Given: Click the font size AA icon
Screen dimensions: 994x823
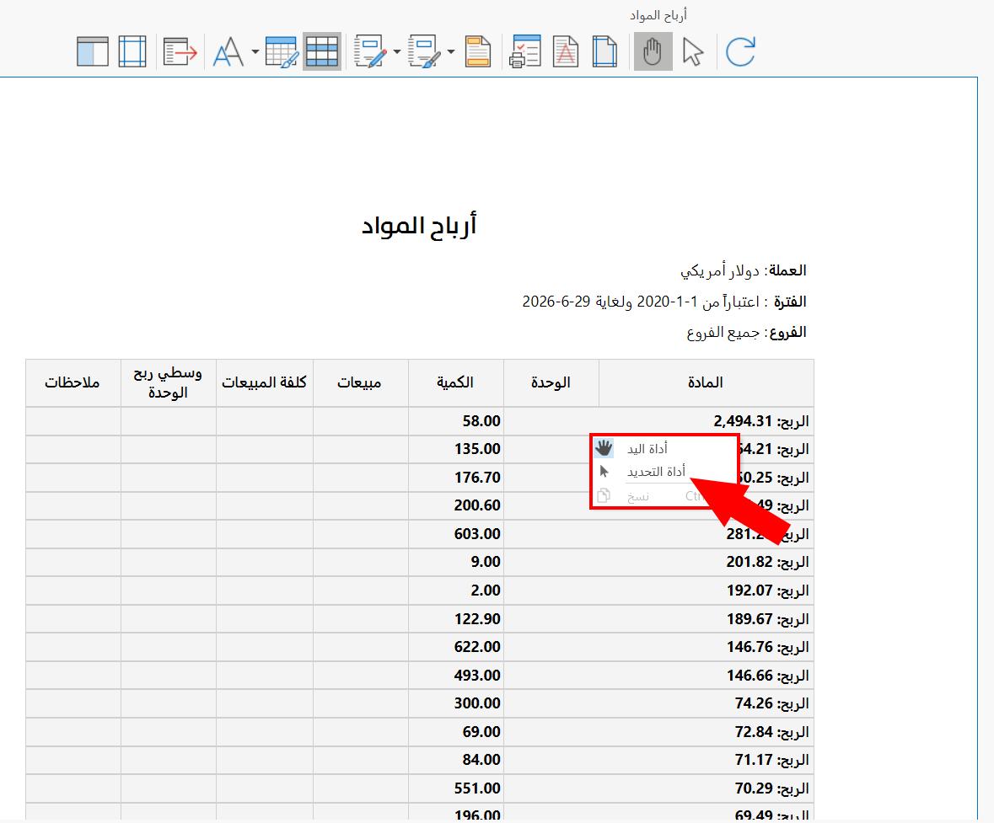Looking at the screenshot, I should pos(228,51).
